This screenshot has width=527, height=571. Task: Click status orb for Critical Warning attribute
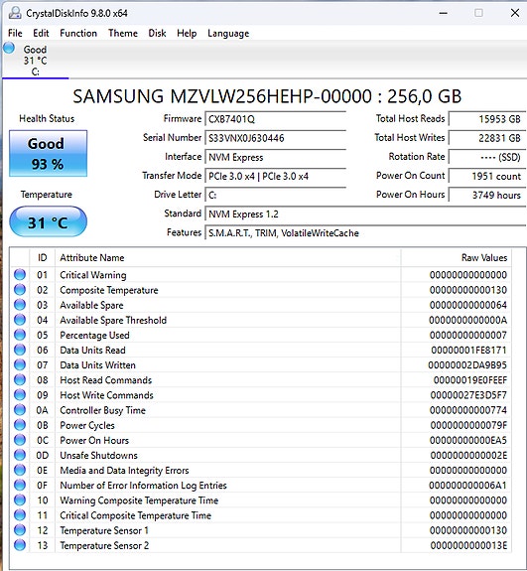[x=20, y=274]
